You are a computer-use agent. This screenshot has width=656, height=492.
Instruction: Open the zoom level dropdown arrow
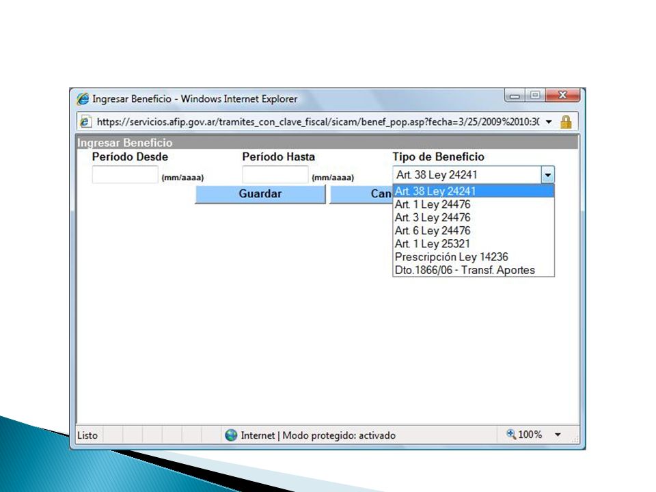pos(558,435)
